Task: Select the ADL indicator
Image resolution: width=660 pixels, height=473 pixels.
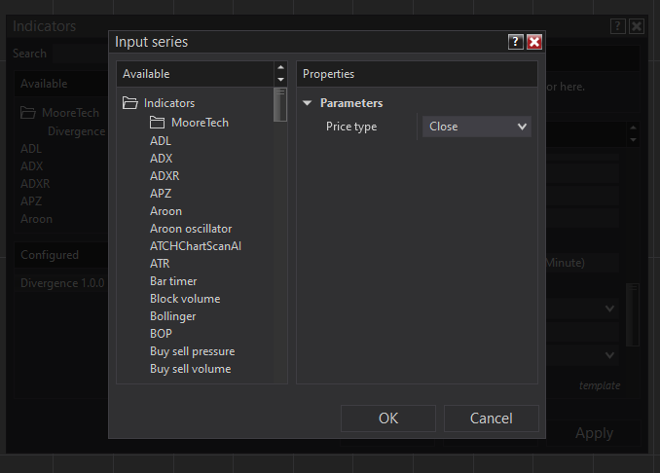Action: (161, 141)
